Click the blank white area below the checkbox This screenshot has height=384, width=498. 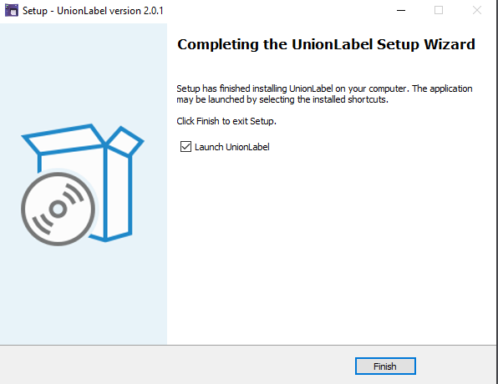pyautogui.click(x=330, y=248)
